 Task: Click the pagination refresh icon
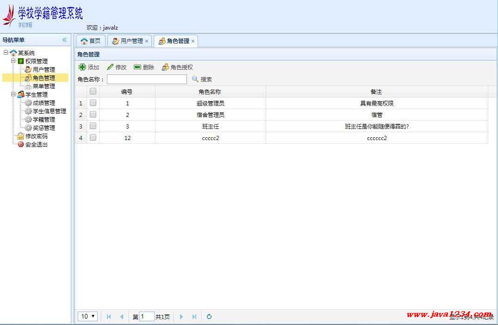click(209, 317)
